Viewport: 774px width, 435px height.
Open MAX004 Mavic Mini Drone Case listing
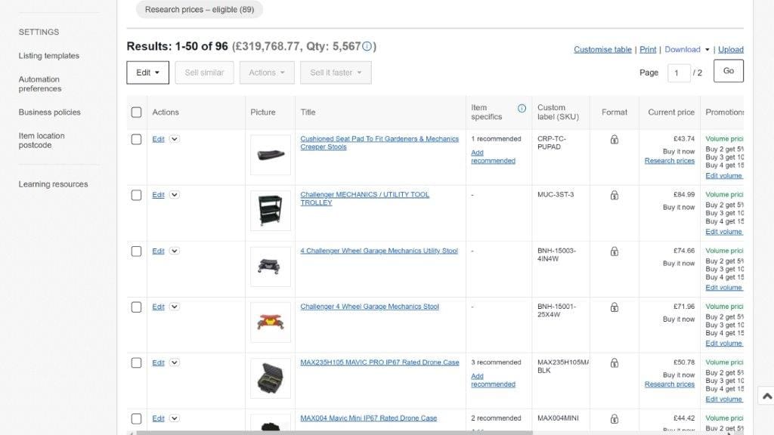pos(369,418)
